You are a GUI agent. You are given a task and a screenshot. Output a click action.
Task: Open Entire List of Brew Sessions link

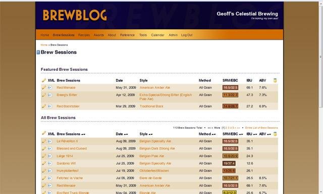(x=261, y=128)
